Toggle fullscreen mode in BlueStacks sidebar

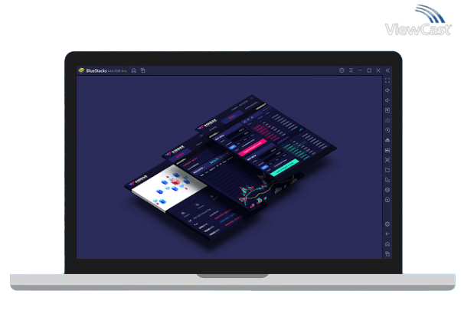(387, 80)
